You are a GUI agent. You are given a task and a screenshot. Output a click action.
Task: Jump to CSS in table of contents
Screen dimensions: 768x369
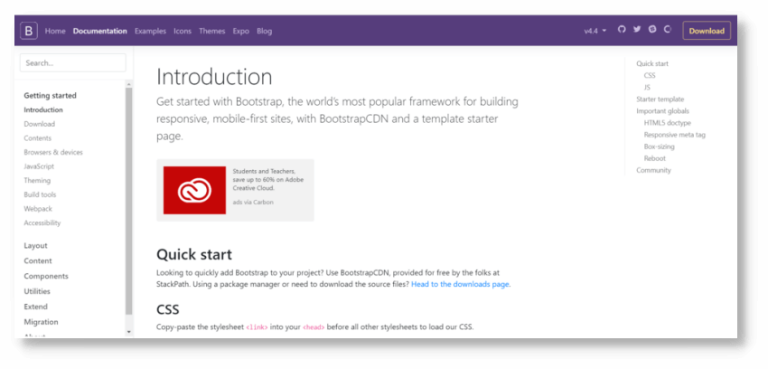pos(650,75)
